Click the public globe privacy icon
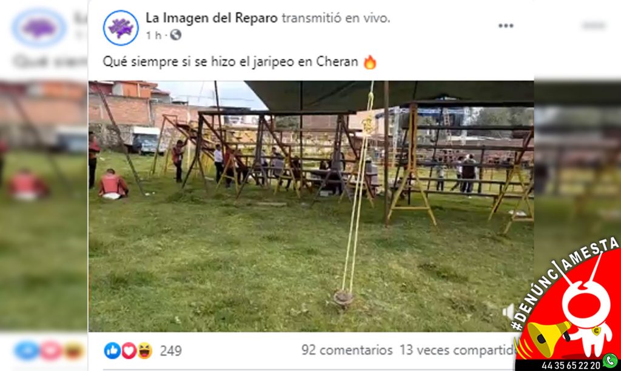Image resolution: width=621 pixels, height=371 pixels. [175, 35]
